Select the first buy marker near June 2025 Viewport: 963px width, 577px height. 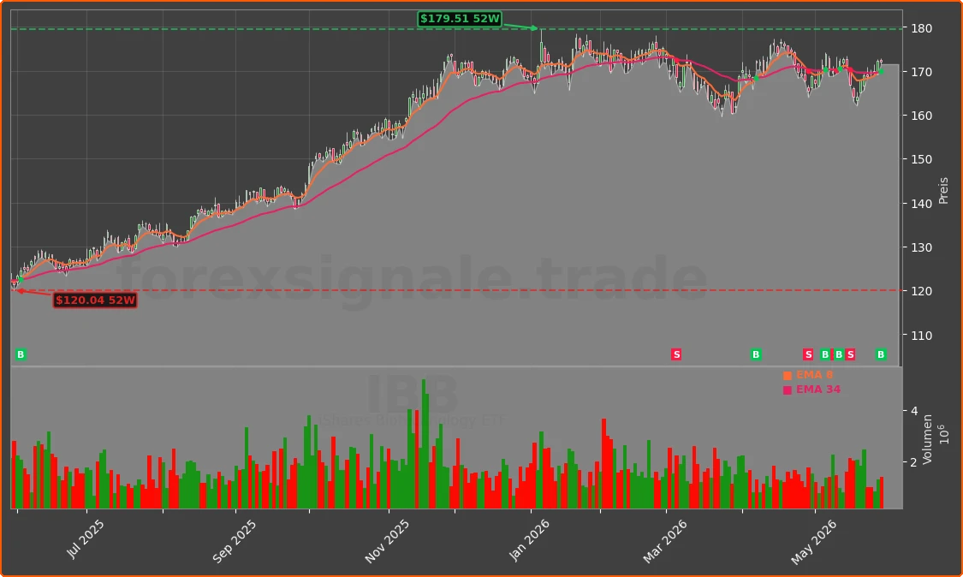tap(21, 354)
